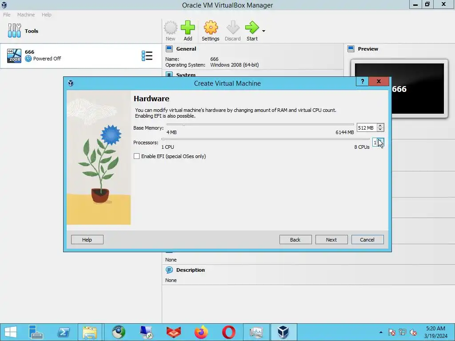Open Settings with the orange gear icon

click(210, 31)
